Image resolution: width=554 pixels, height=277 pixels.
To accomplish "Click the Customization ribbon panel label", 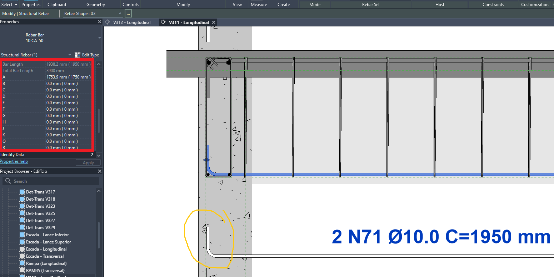I will 535,5.
